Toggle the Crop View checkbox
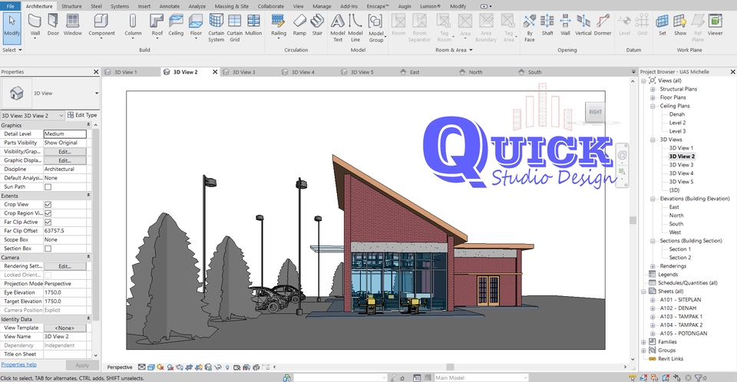 pyautogui.click(x=48, y=204)
